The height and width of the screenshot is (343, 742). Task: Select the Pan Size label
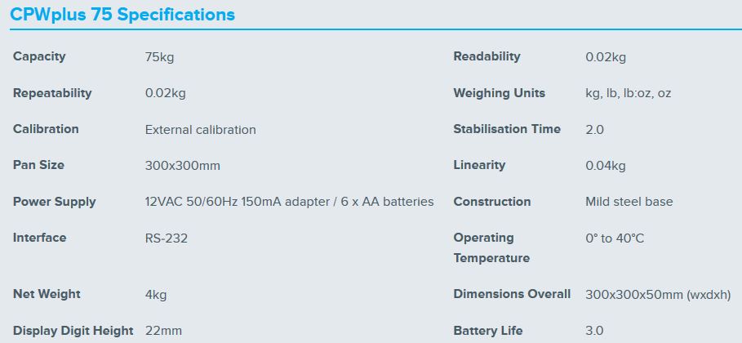tap(38, 165)
